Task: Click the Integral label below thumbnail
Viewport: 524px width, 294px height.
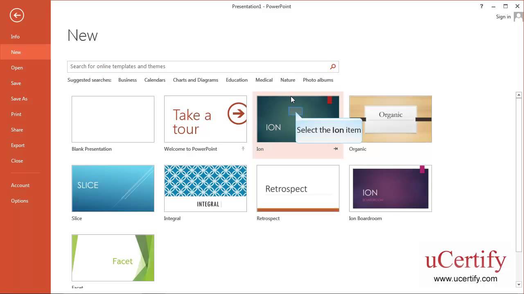Action: pos(172,218)
